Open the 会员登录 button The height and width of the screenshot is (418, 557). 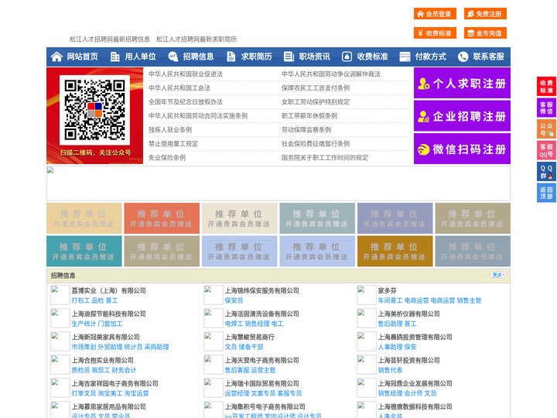[x=435, y=14]
